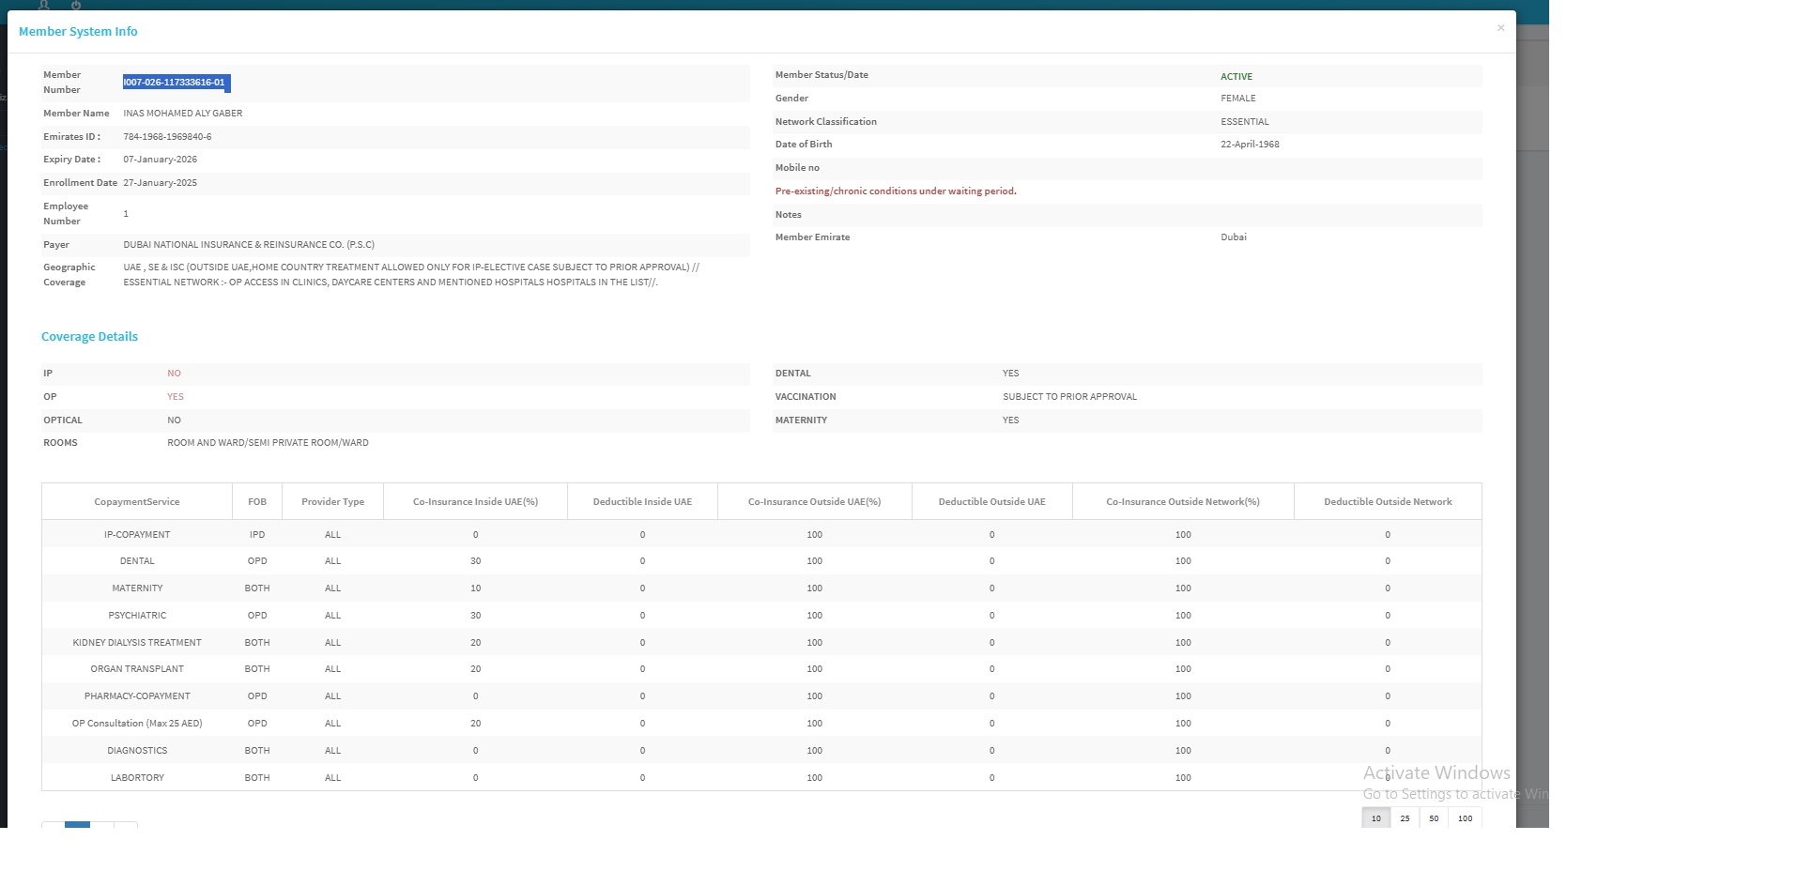Image resolution: width=1797 pixels, height=871 pixels.
Task: Sort table by the FOB column
Action: point(257,502)
